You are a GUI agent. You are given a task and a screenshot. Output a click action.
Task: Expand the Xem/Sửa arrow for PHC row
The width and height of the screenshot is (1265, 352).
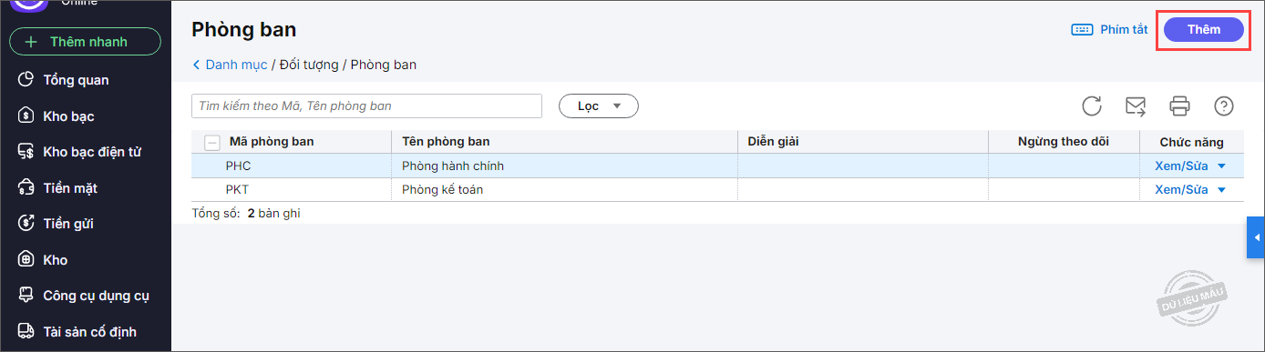(x=1221, y=166)
